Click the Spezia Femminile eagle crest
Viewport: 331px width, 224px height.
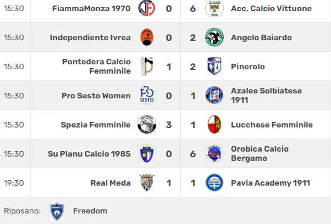[147, 124]
